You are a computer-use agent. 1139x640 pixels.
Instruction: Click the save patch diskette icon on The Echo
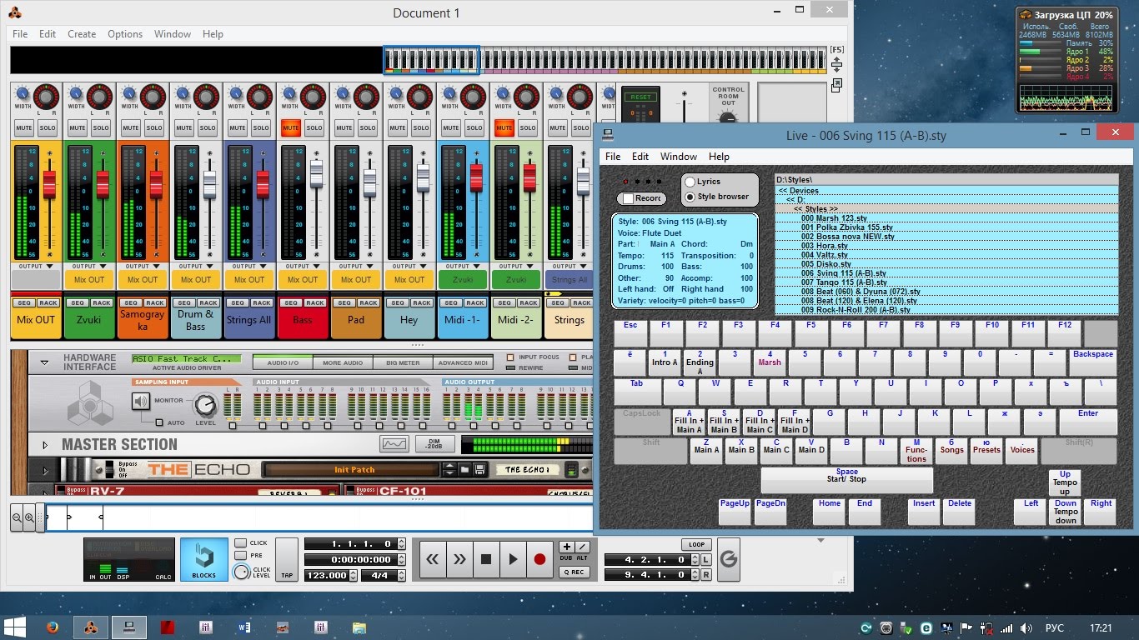480,467
